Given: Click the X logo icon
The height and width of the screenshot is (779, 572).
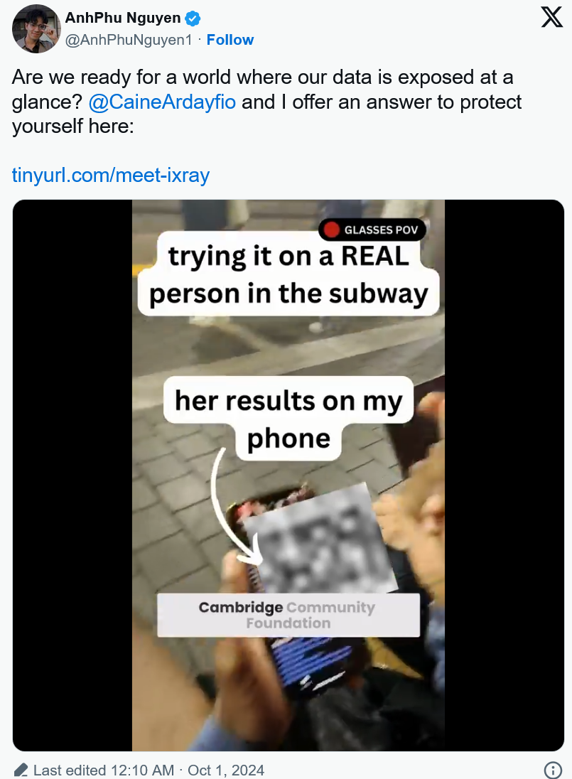Looking at the screenshot, I should pos(551,16).
